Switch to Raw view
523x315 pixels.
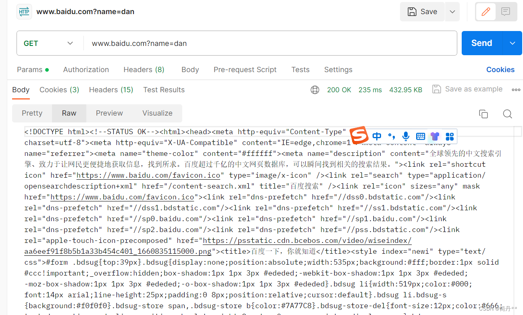pos(69,113)
